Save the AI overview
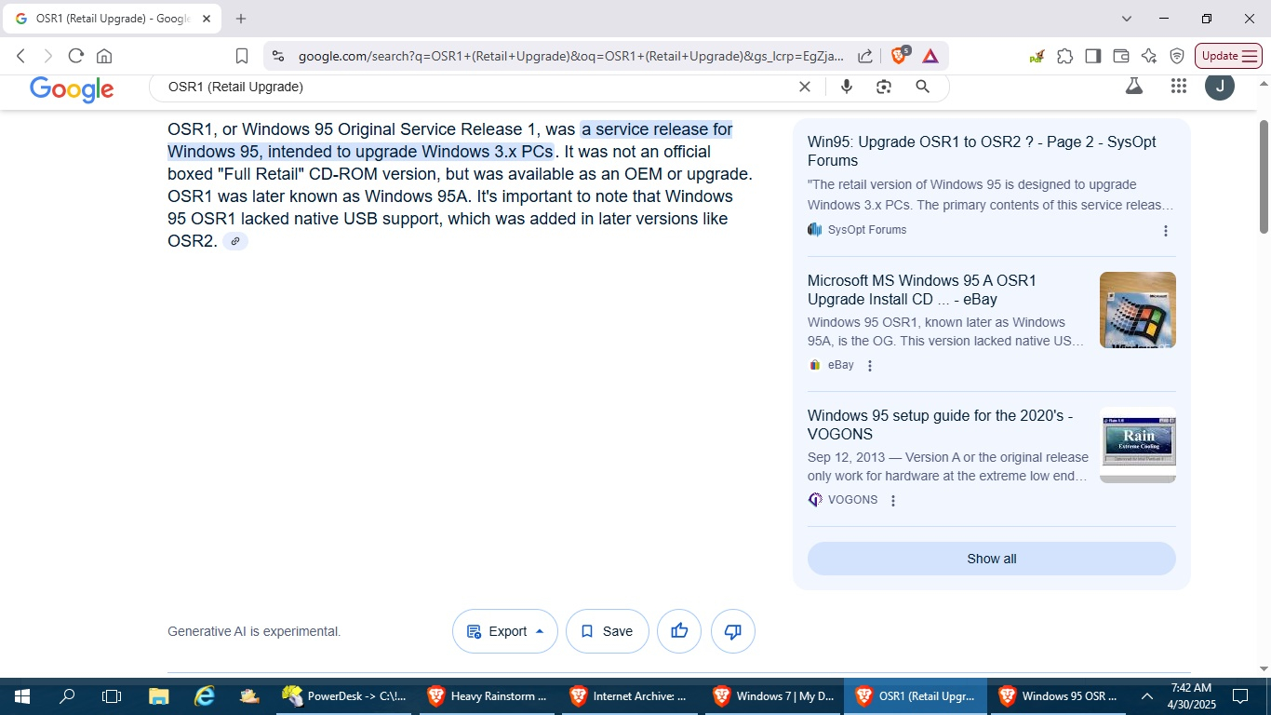 (607, 631)
